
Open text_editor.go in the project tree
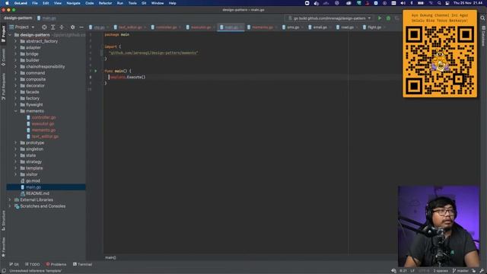[x=45, y=136]
